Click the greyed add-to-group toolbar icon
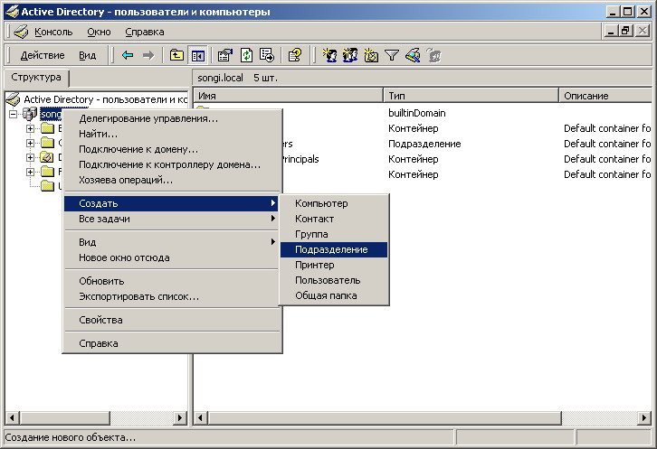 coord(434,55)
